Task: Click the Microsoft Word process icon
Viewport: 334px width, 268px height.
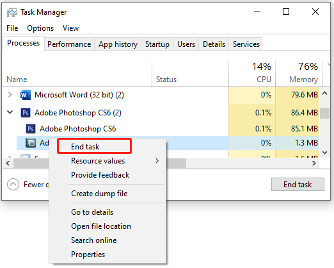Action: 26,95
